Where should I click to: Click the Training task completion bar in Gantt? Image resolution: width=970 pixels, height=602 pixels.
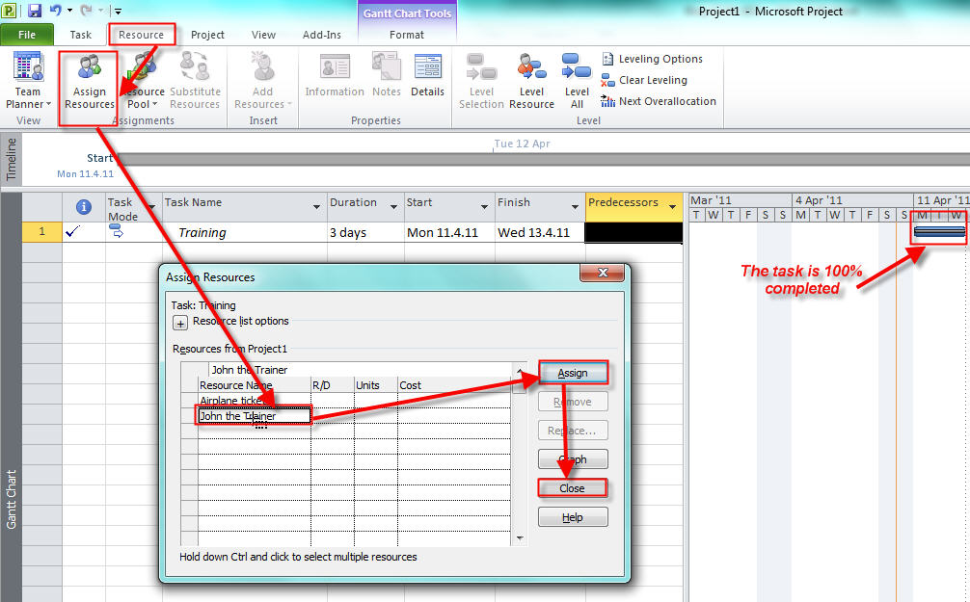point(938,232)
